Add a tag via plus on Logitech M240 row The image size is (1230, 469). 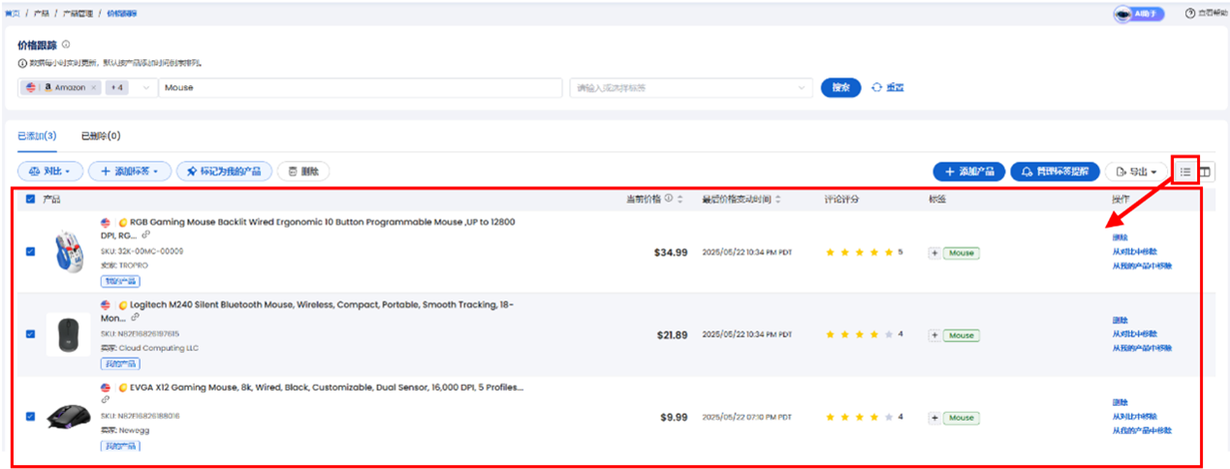pos(935,335)
